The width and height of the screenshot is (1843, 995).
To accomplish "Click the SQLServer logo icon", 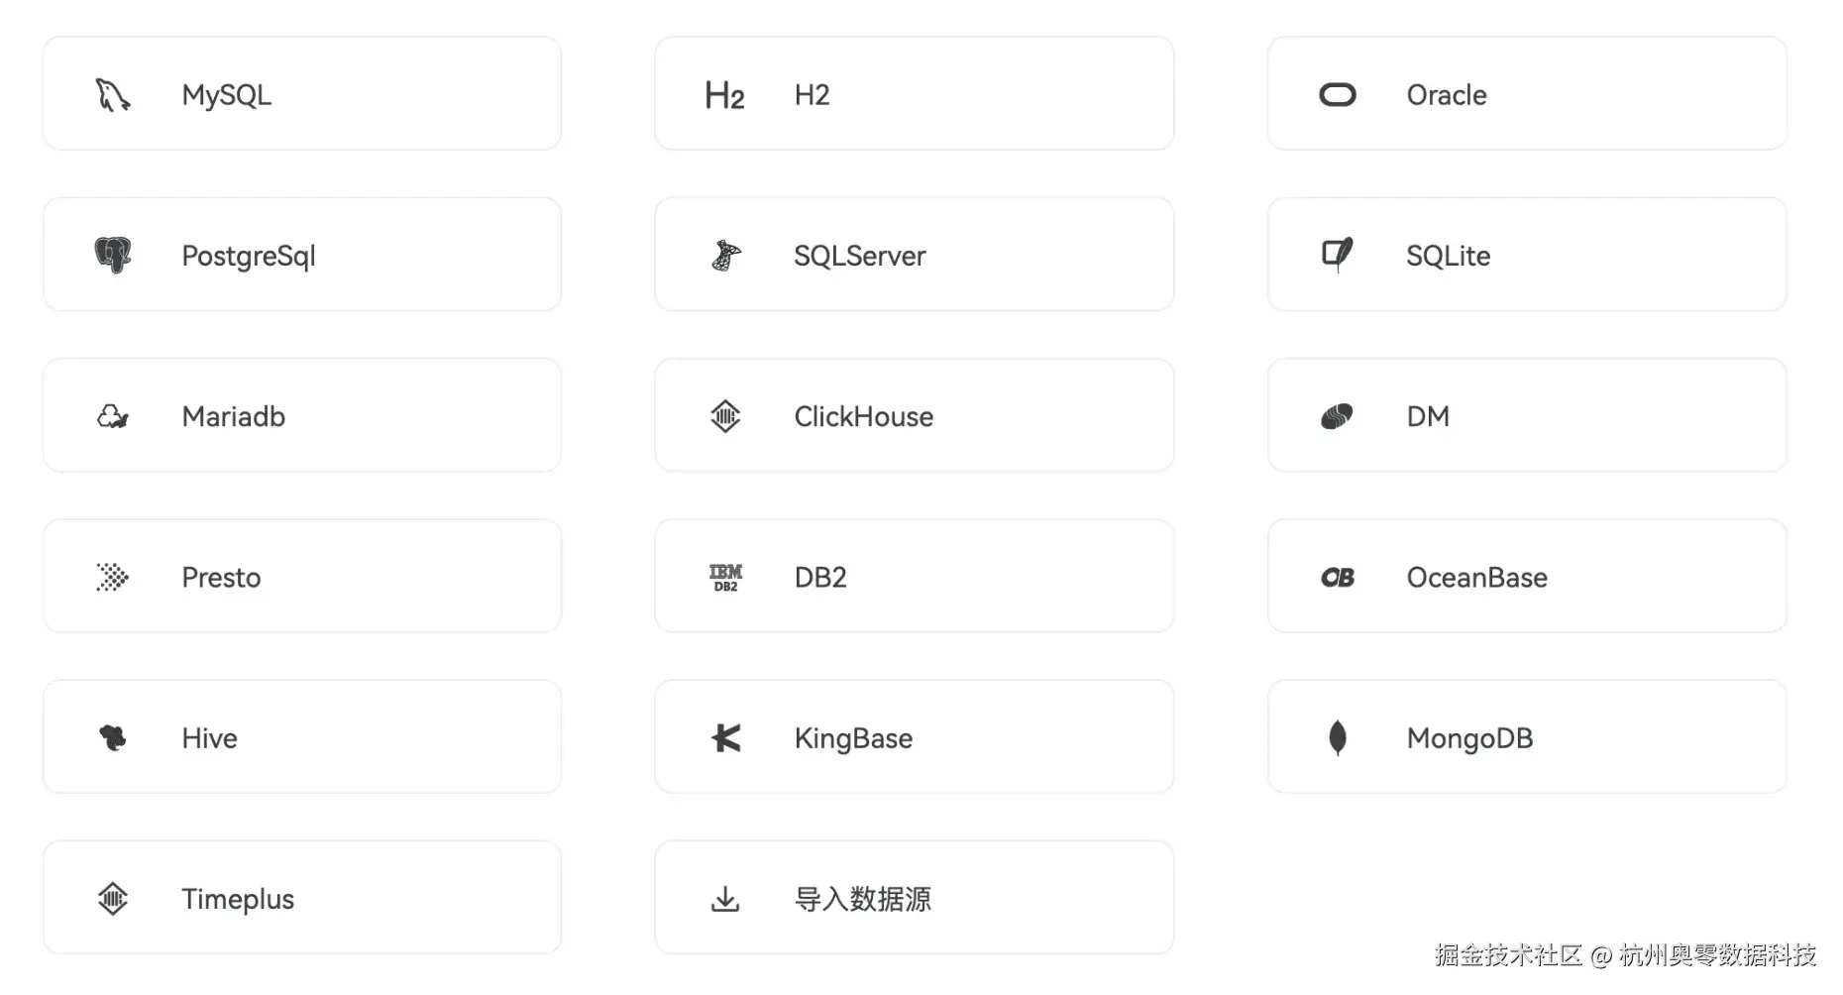I will 725,256.
